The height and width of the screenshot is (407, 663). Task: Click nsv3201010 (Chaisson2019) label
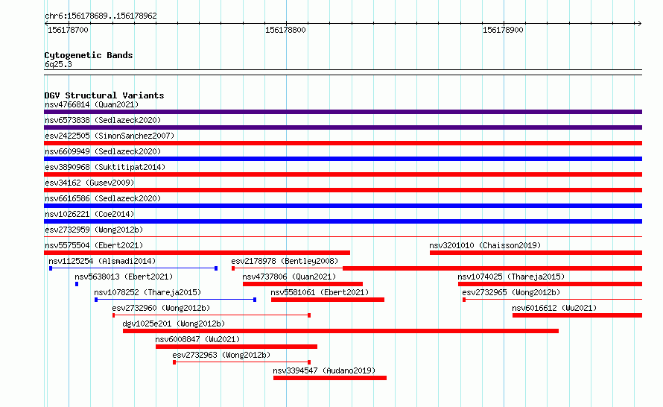coord(485,245)
